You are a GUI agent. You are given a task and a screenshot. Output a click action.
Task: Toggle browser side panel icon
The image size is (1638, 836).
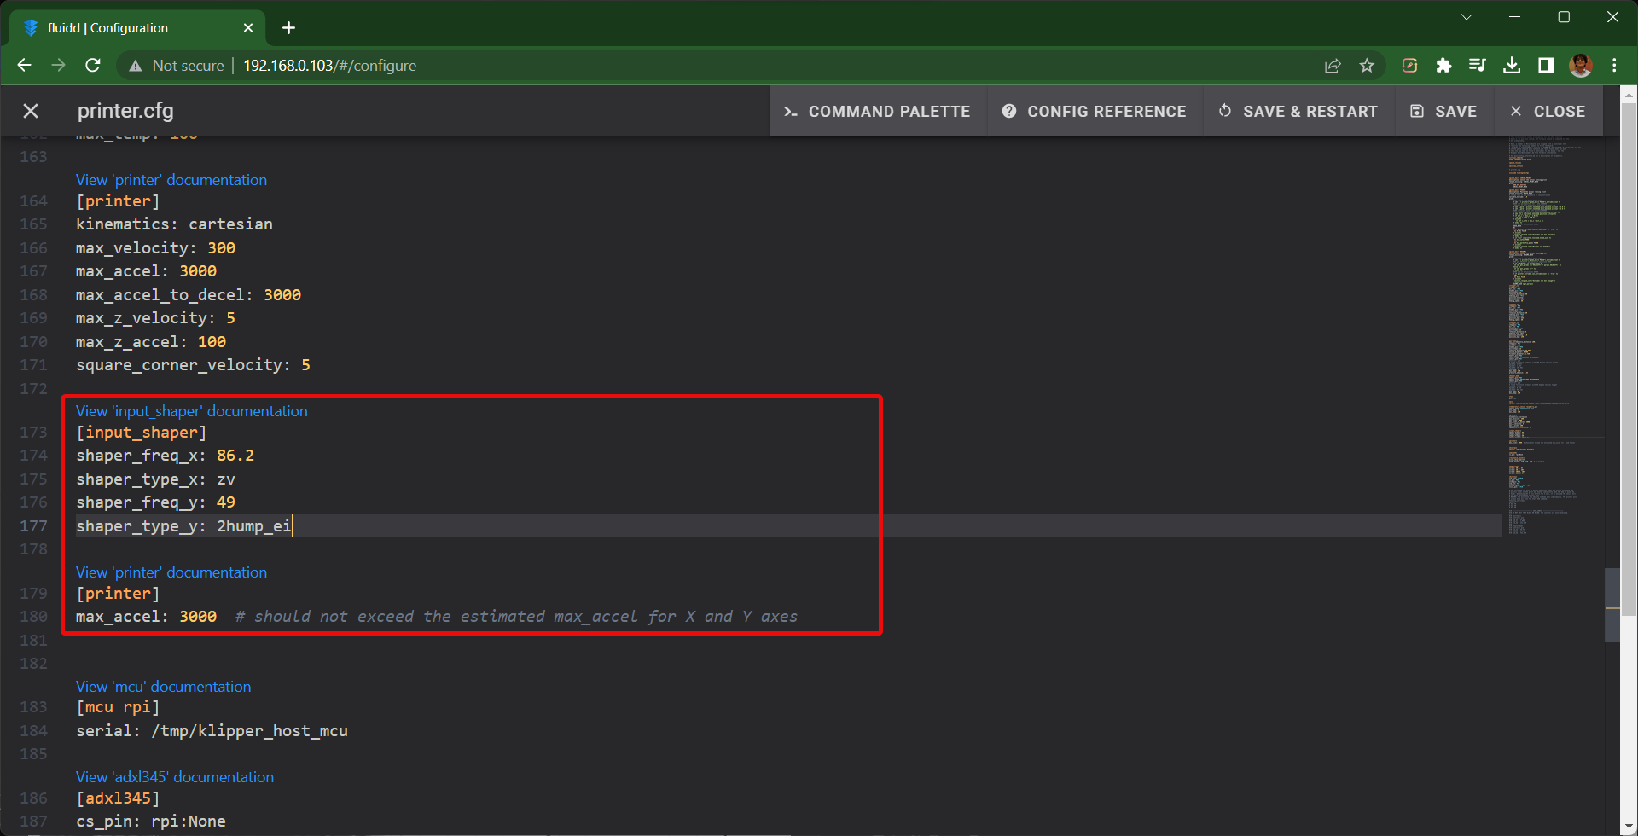pos(1546,66)
